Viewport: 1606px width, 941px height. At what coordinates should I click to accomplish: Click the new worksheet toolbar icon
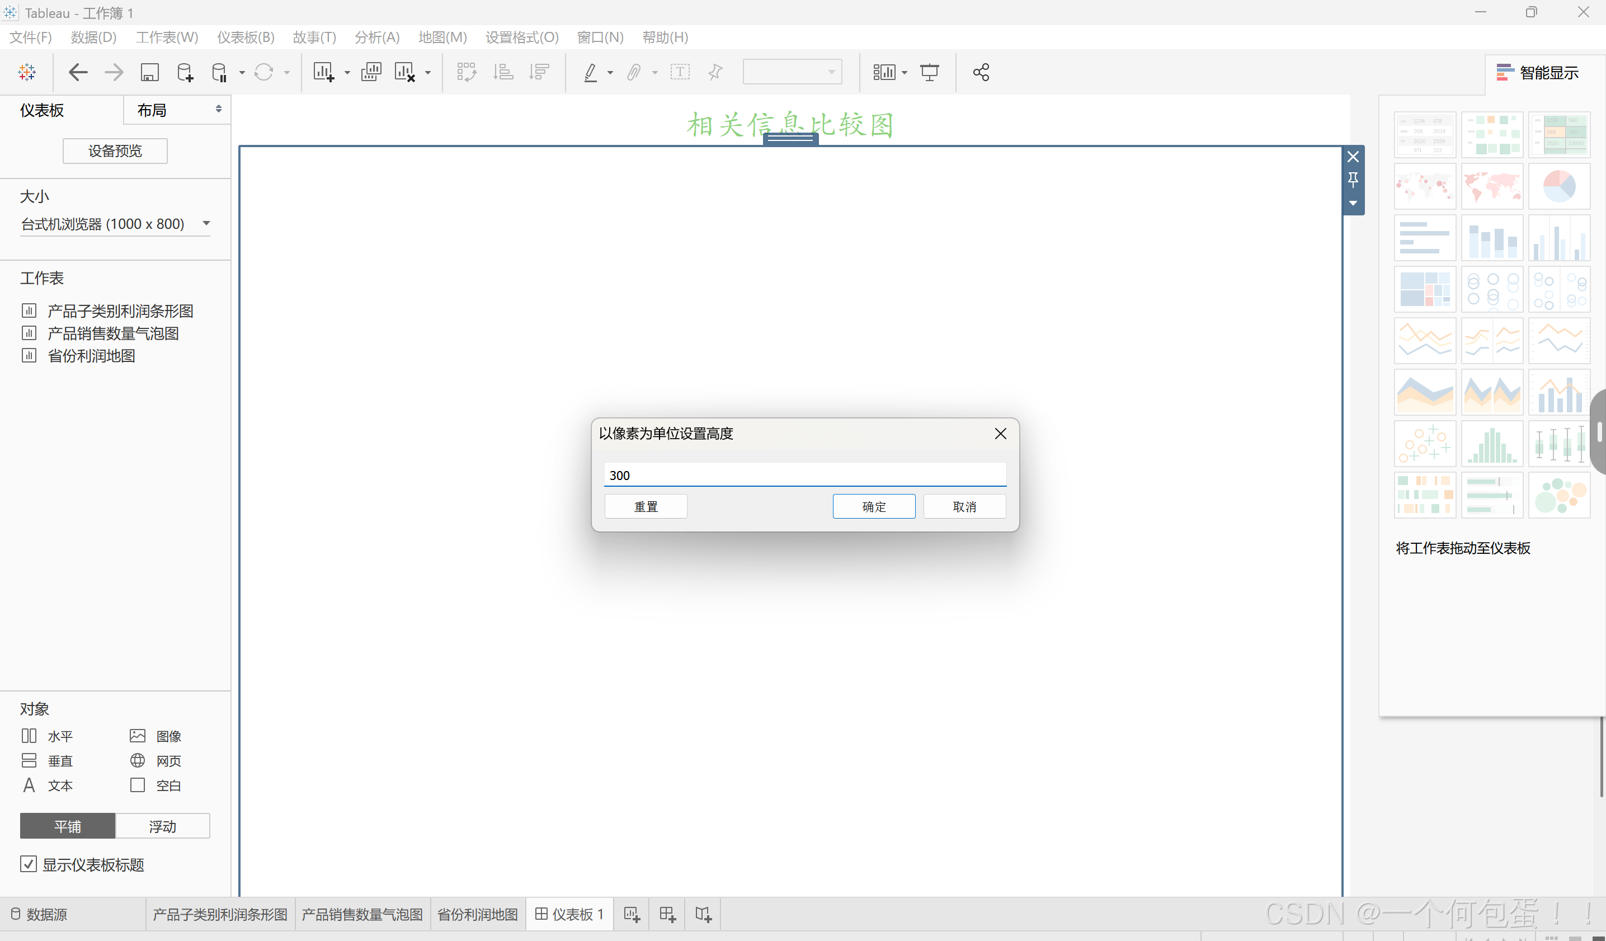point(323,72)
